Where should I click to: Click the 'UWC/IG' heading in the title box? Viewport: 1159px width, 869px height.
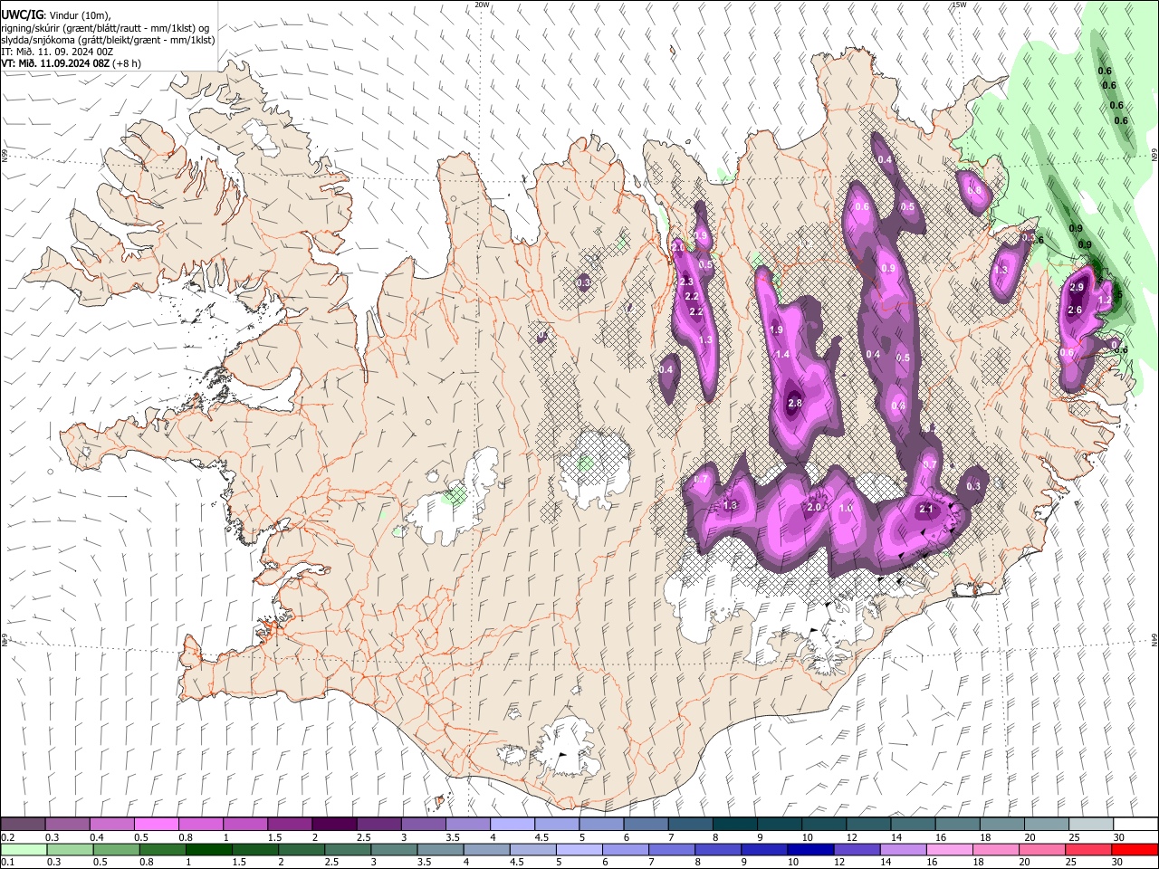click(21, 14)
